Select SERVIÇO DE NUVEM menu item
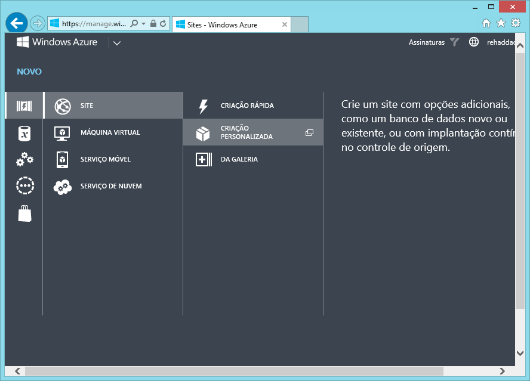530x381 pixels. click(x=113, y=186)
